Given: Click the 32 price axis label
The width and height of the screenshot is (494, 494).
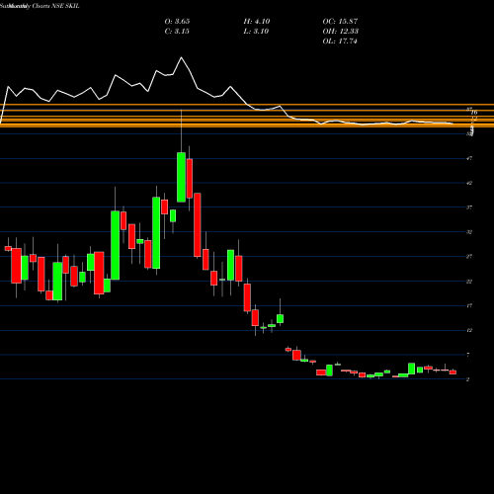Looking at the screenshot, I should (x=469, y=232).
